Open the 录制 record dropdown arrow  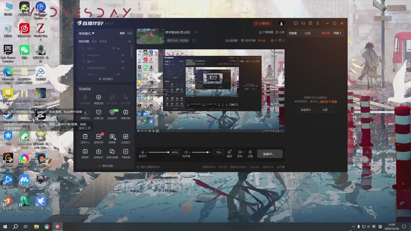pos(244,152)
